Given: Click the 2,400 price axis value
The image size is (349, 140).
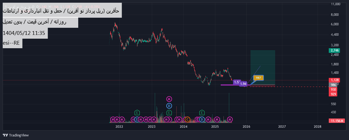Looking at the screenshot, I should click(335, 55).
